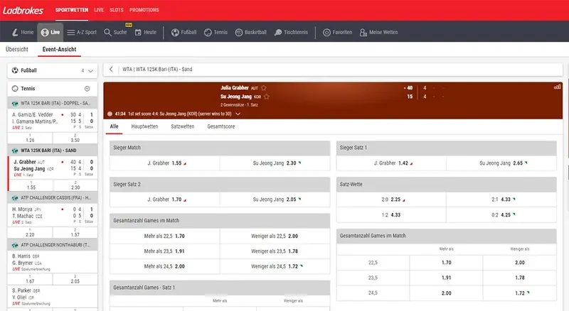The width and height of the screenshot is (569, 311).
Task: Expand the 1st set score commentary dropdown
Action: (x=238, y=114)
